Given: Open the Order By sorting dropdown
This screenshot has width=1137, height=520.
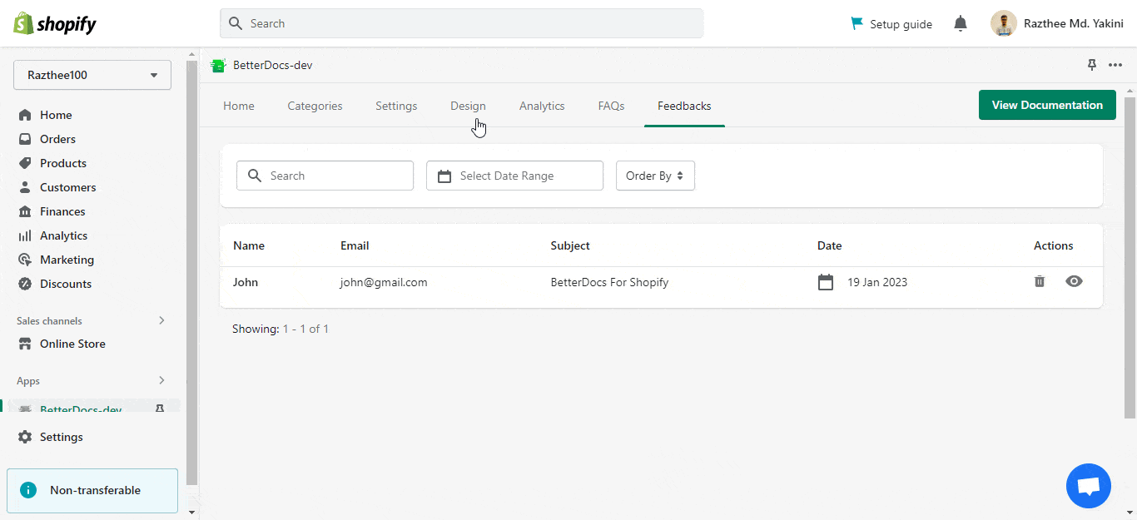Looking at the screenshot, I should (x=655, y=176).
